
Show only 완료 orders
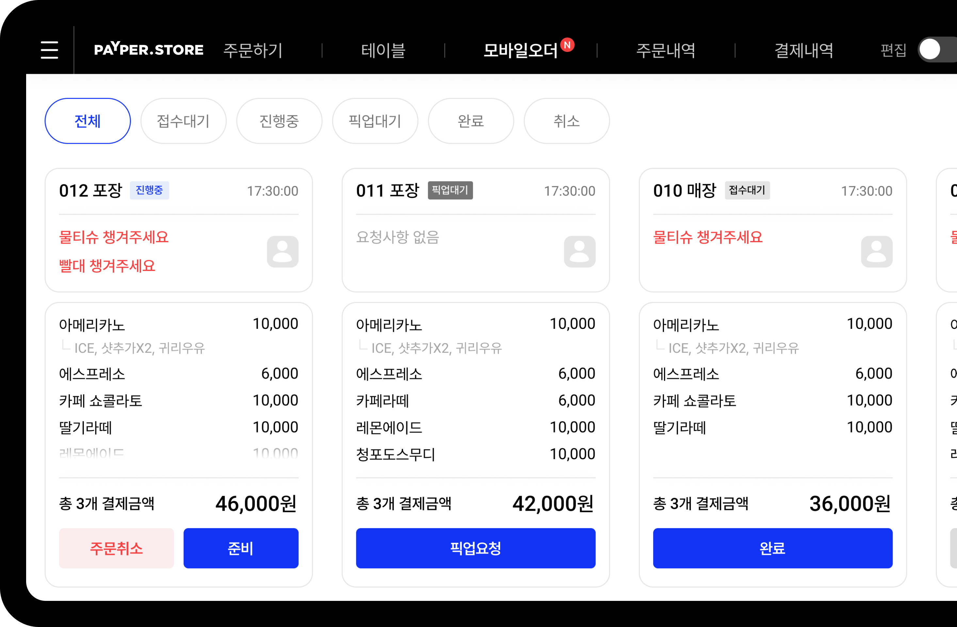click(x=470, y=121)
